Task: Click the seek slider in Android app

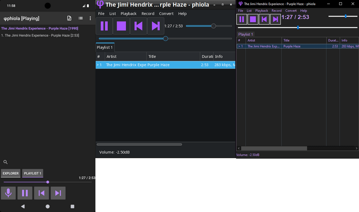Action: [48, 182]
